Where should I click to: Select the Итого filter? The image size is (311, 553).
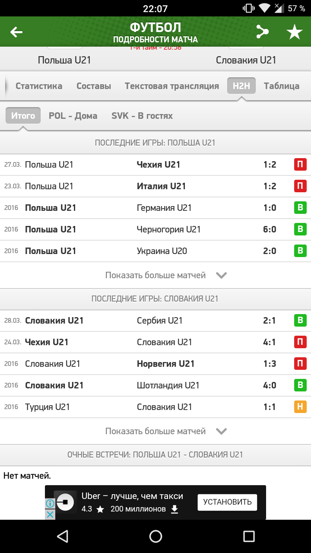(x=23, y=116)
